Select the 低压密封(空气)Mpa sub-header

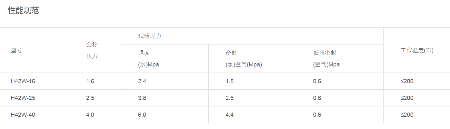pos(326,59)
